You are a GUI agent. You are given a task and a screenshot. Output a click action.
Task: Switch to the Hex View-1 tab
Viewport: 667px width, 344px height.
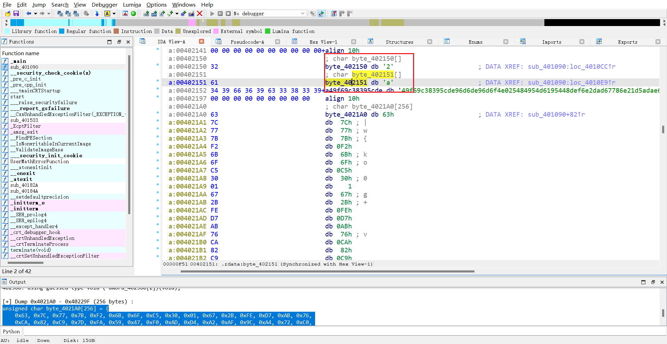[x=323, y=42]
